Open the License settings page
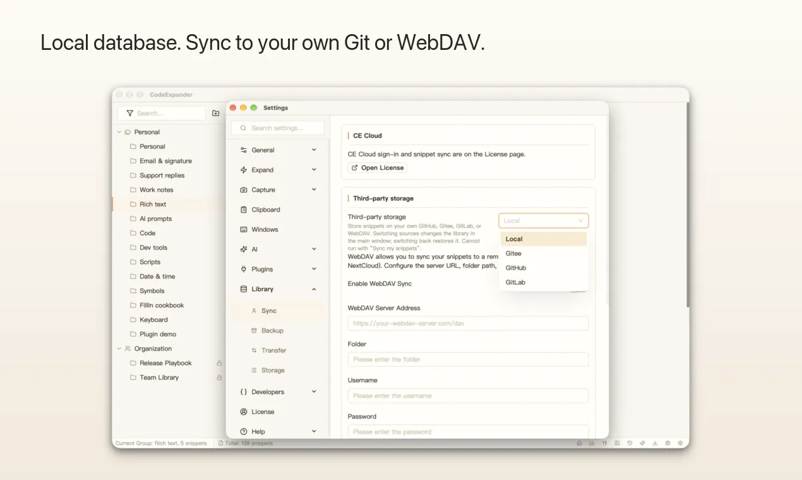The image size is (802, 480). pyautogui.click(x=278, y=412)
